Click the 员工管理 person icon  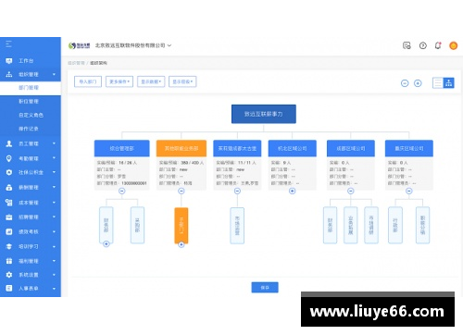(9, 143)
